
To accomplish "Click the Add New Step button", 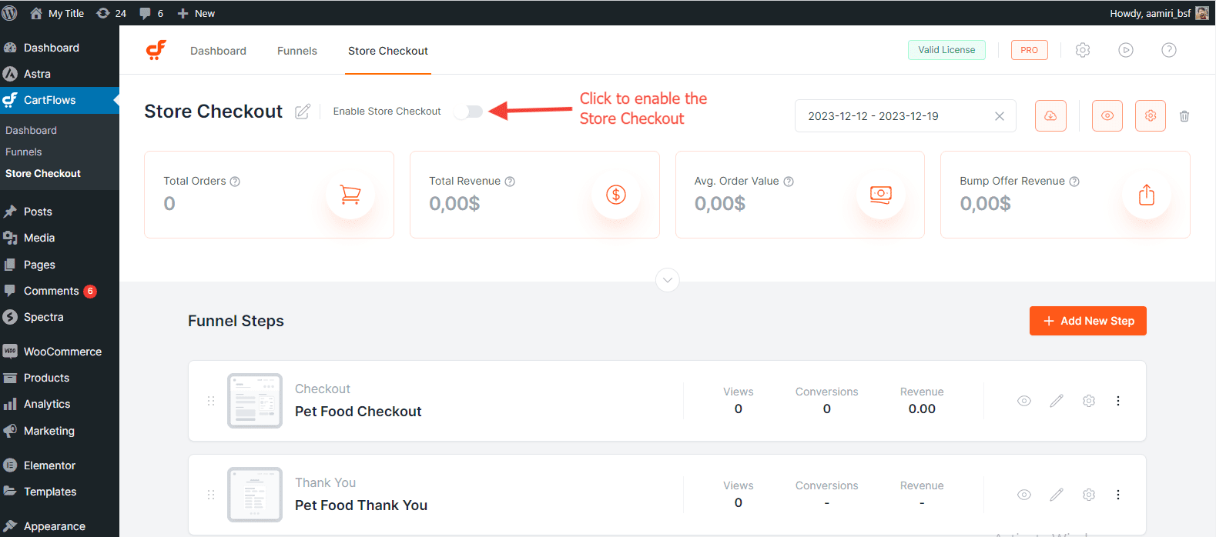I will point(1087,321).
